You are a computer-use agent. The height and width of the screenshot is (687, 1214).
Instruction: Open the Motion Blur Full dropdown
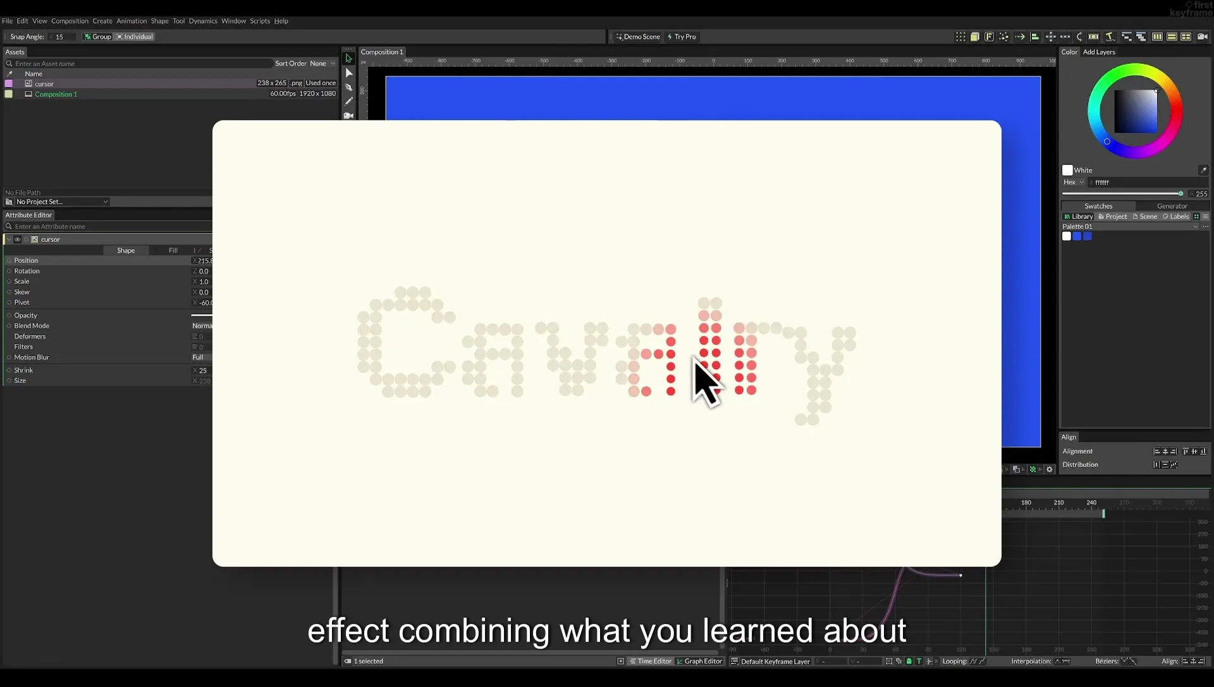tap(202, 357)
